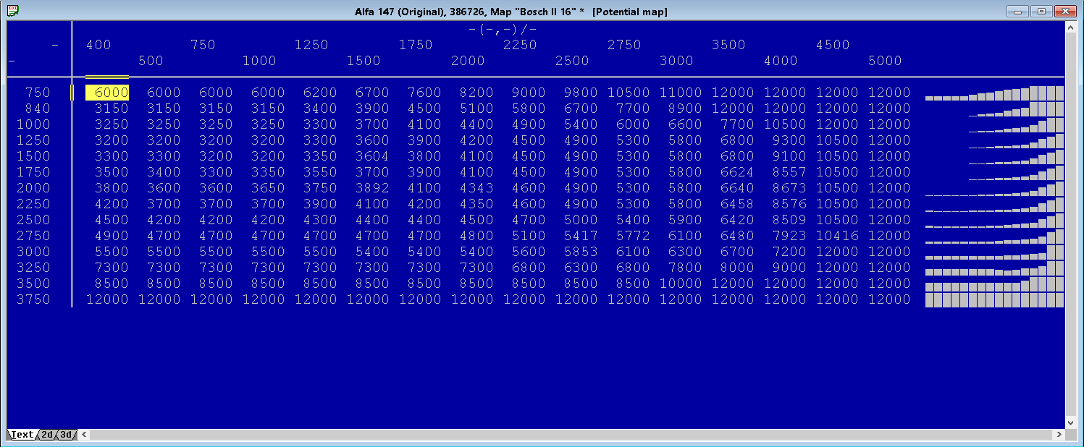
Task: Select cell value 8673
Action: coord(789,188)
